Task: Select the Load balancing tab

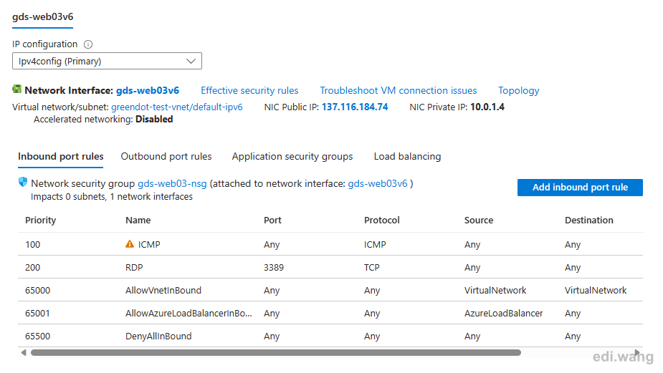Action: [407, 157]
